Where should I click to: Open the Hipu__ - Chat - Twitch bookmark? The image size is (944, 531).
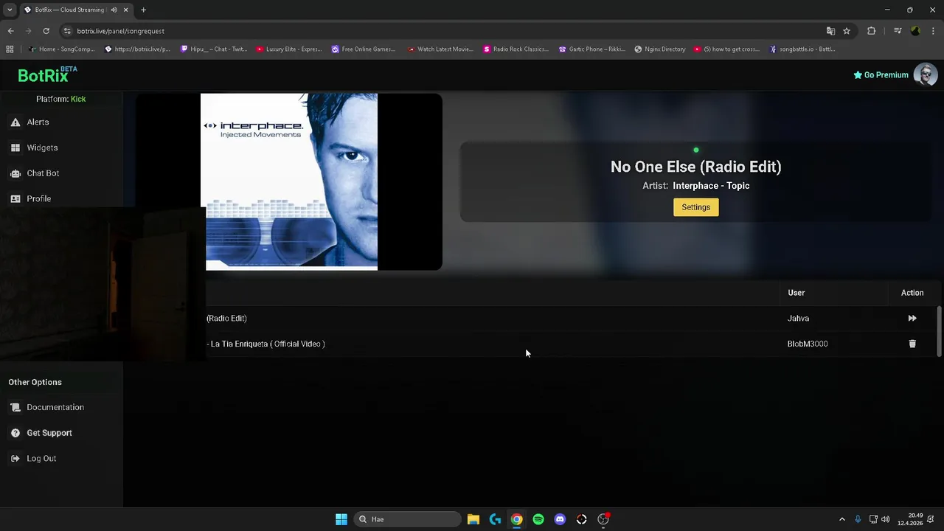tap(214, 49)
